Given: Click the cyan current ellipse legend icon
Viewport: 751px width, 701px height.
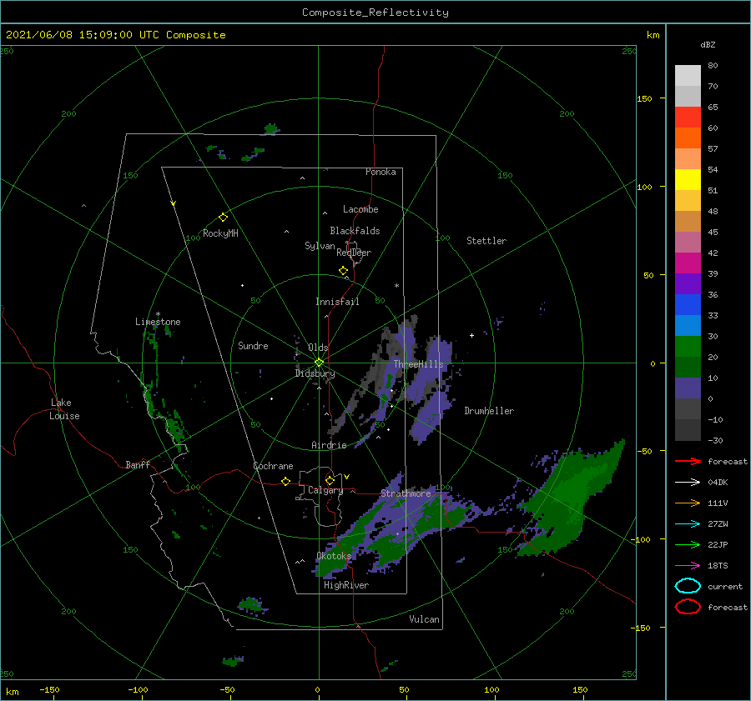Looking at the screenshot, I should (x=688, y=586).
